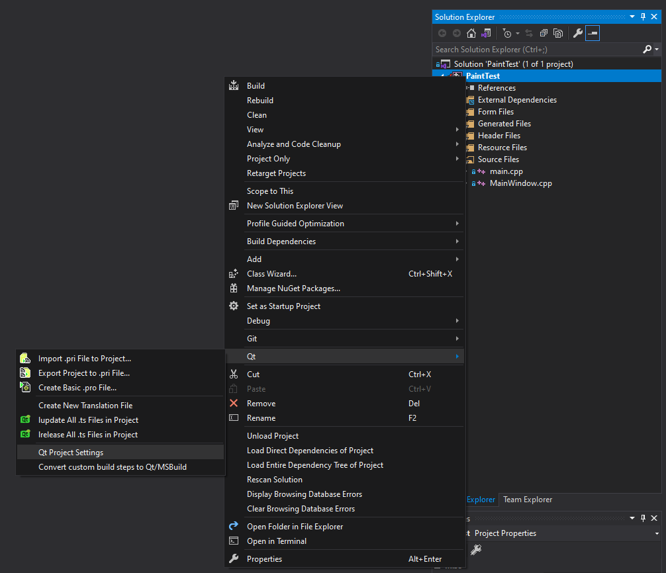This screenshot has height=573, width=666.
Task: Expand Add submenu
Action: click(345, 259)
